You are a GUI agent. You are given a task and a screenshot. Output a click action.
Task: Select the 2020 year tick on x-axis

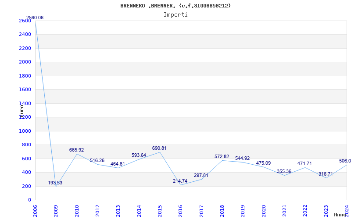point(264,208)
